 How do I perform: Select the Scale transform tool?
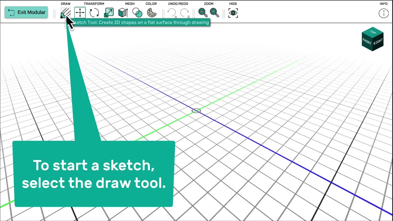click(109, 13)
